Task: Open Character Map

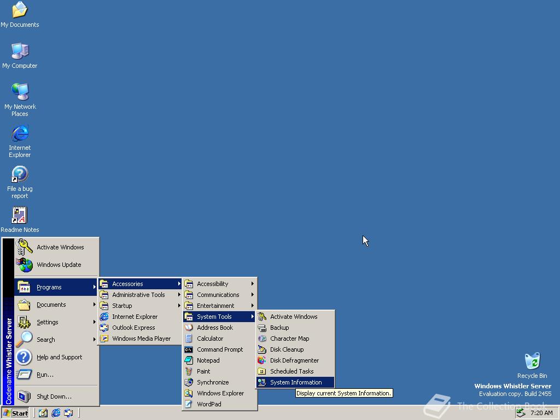Action: pyautogui.click(x=295, y=339)
